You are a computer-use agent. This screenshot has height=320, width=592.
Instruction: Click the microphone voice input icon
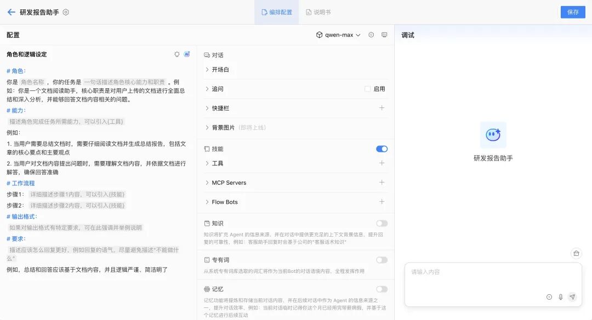pos(560,297)
